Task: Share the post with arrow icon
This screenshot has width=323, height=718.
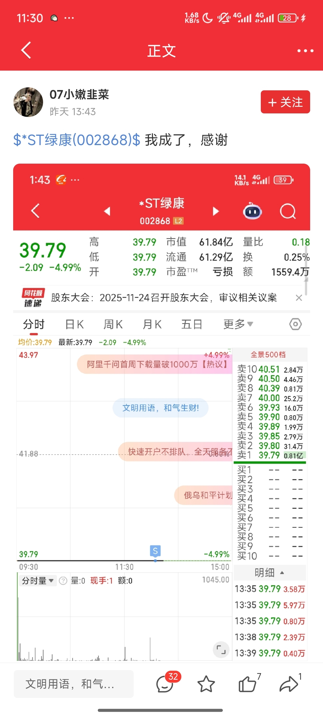Action: tap(290, 683)
